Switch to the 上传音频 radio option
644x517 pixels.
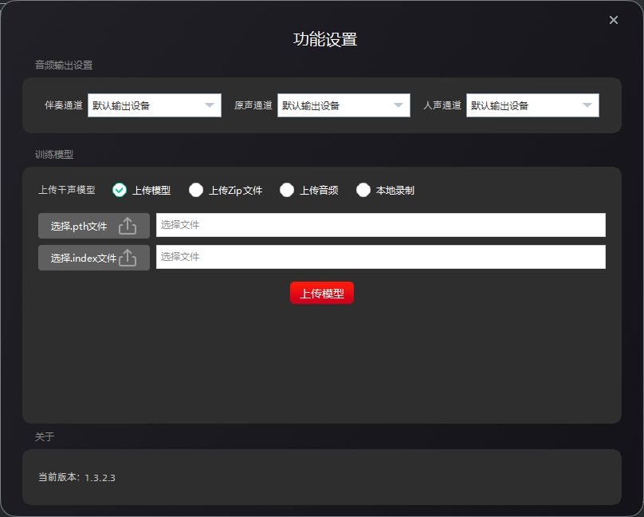pos(287,190)
